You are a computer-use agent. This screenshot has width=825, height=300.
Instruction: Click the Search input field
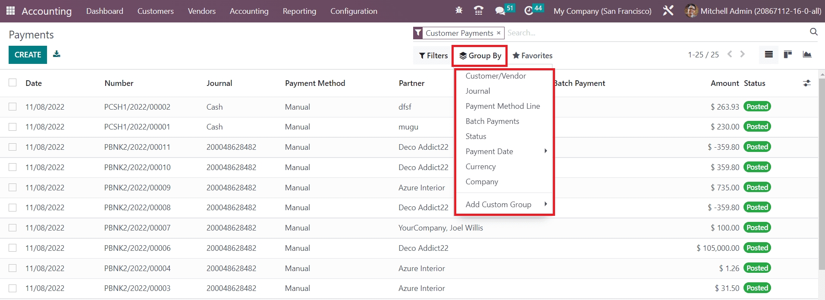[x=647, y=33]
